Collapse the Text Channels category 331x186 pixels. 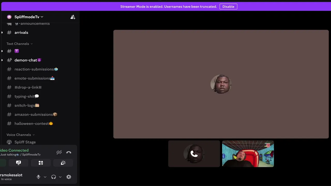point(20,44)
